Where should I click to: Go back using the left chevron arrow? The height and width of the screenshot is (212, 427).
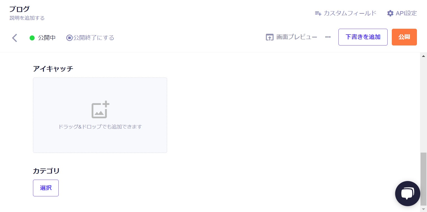(x=15, y=38)
